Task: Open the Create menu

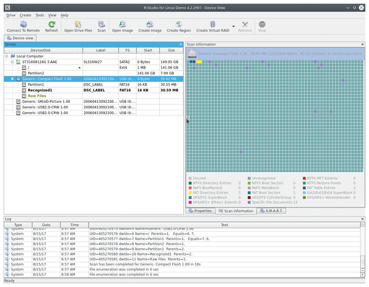Action: coord(25,15)
